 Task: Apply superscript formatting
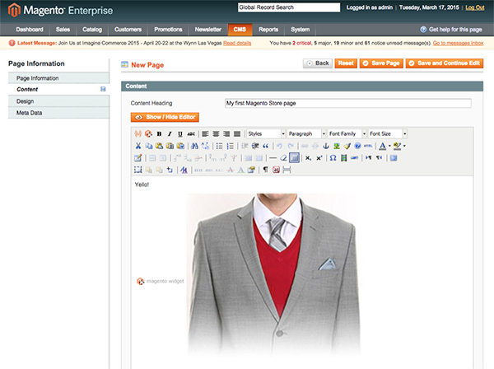[319, 158]
